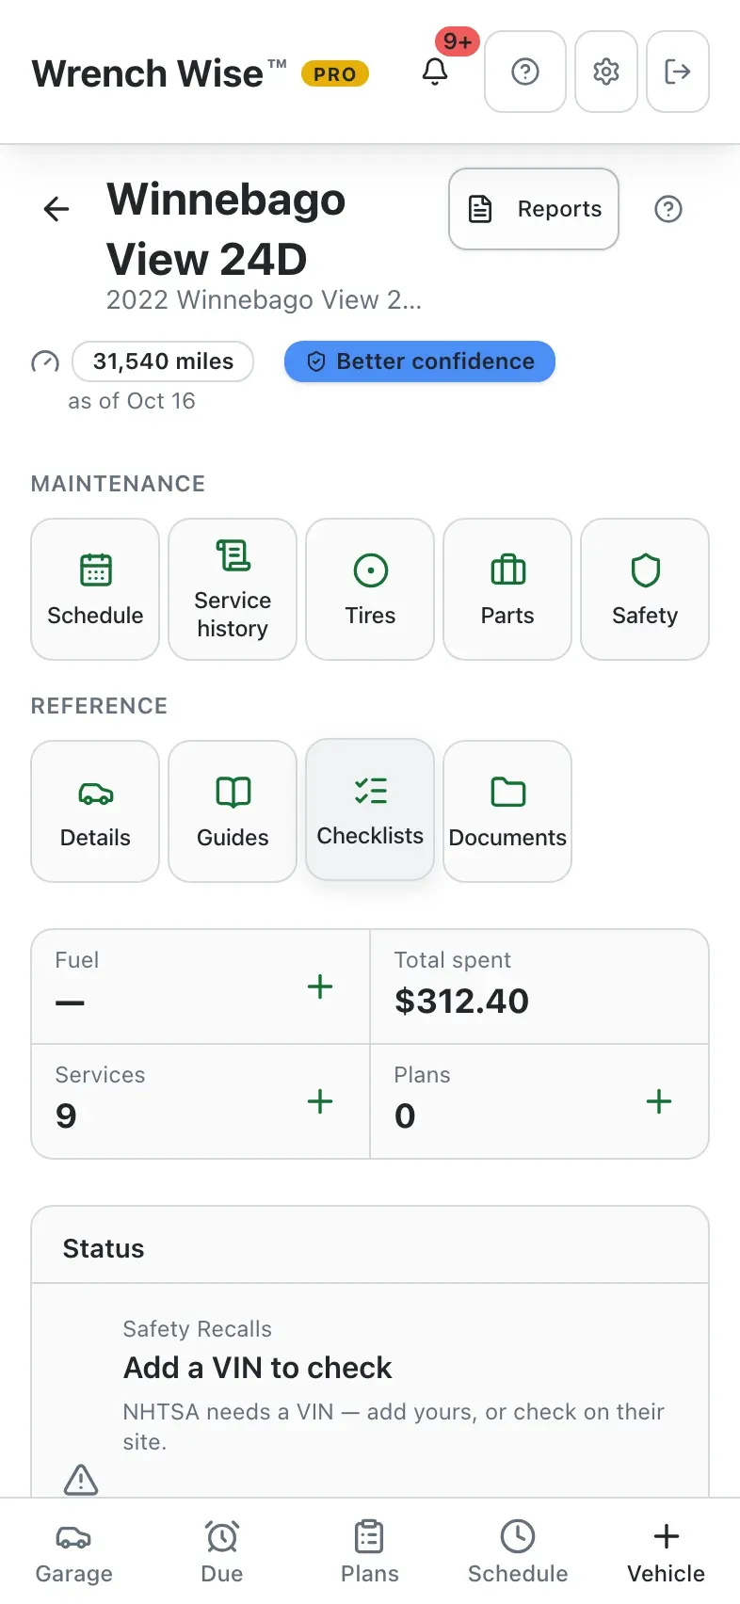Click the Winnebago View 24D title

pos(226,229)
